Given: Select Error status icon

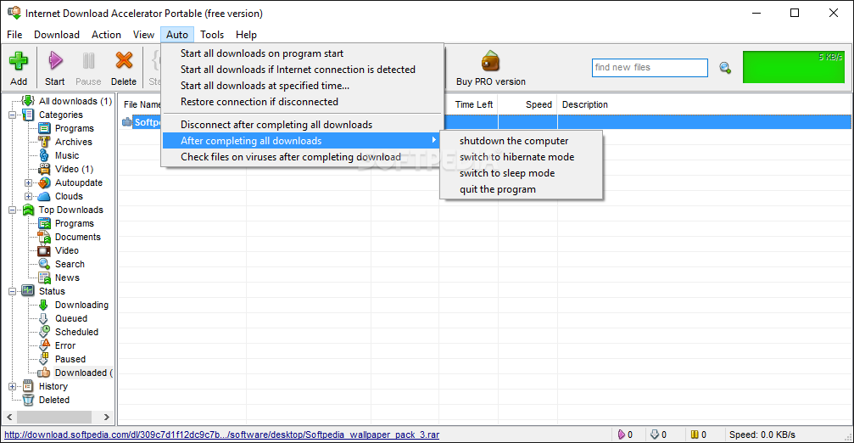Looking at the screenshot, I should 44,345.
